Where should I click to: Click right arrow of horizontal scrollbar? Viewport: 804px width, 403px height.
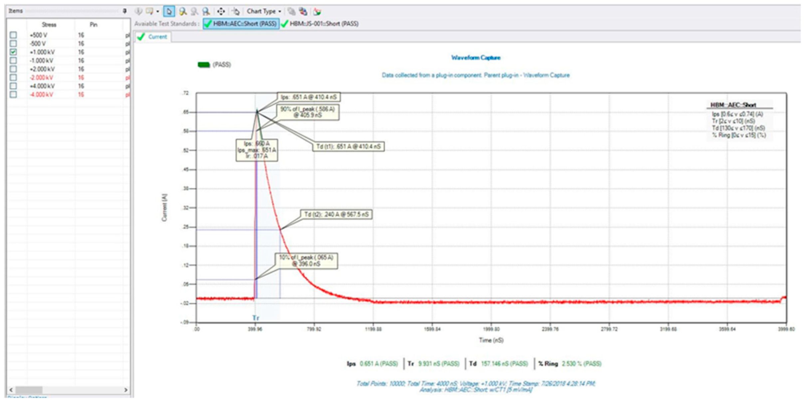click(126, 390)
